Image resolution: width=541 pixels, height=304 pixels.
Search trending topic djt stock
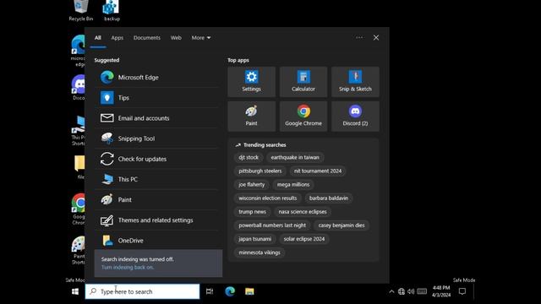(249, 157)
